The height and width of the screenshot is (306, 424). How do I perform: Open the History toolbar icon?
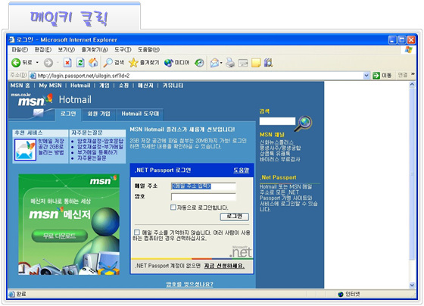199,63
